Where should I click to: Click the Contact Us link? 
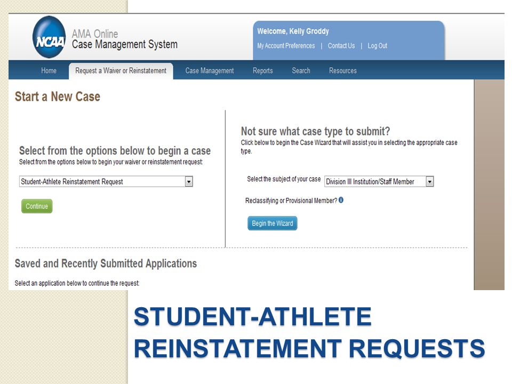click(341, 46)
